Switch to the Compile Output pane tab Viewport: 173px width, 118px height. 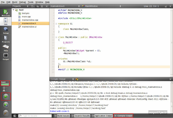pyautogui.click(x=123, y=116)
